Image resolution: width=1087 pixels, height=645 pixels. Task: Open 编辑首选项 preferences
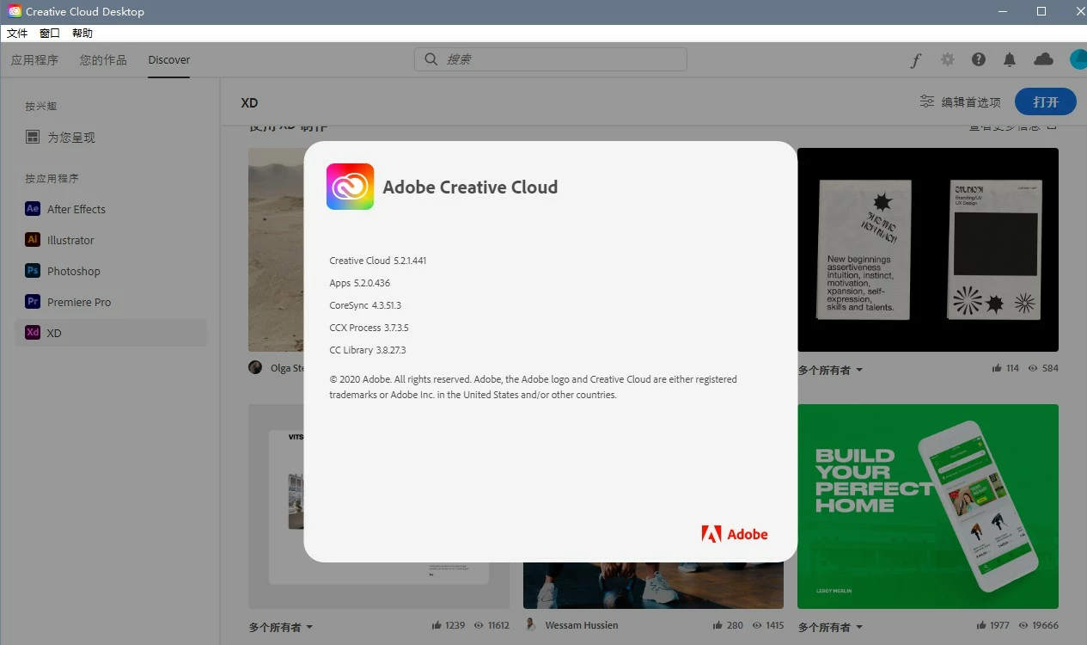[961, 101]
